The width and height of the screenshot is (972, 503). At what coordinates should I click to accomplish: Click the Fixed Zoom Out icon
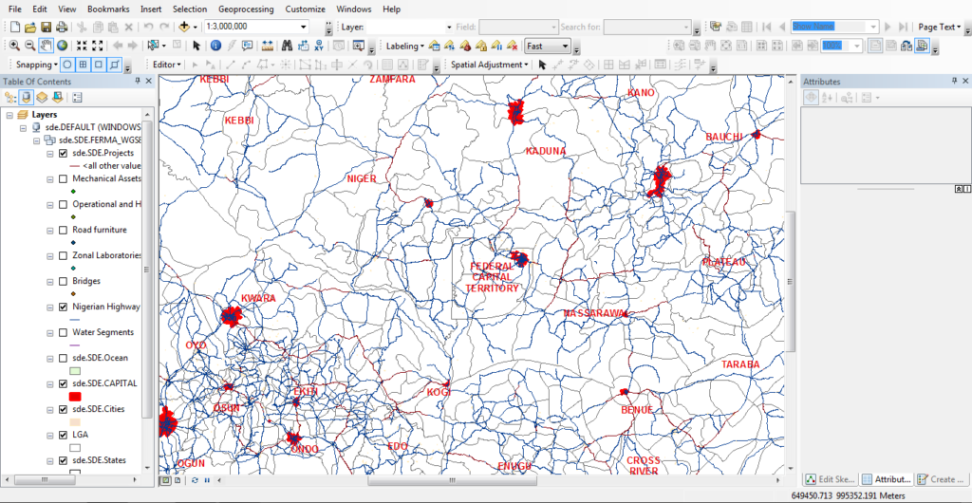[x=98, y=46]
